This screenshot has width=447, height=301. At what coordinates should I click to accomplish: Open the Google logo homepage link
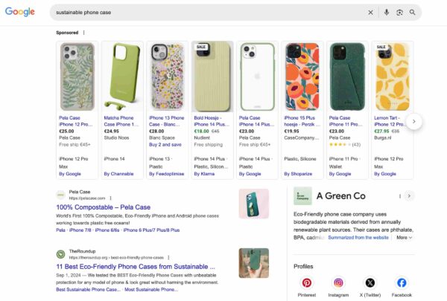pos(20,12)
